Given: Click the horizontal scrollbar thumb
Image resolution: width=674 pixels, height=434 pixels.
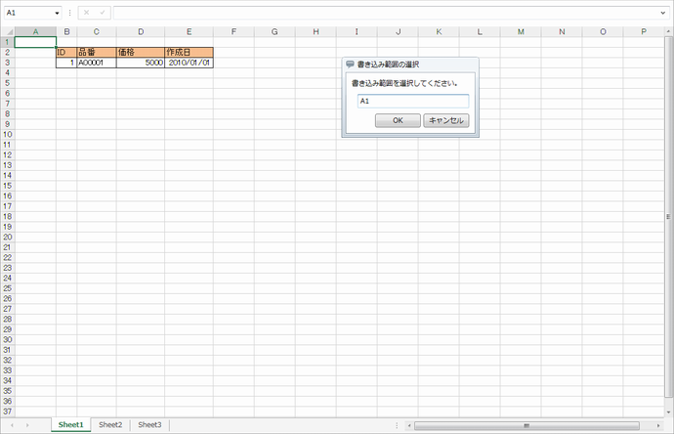Looking at the screenshot, I should [527, 425].
